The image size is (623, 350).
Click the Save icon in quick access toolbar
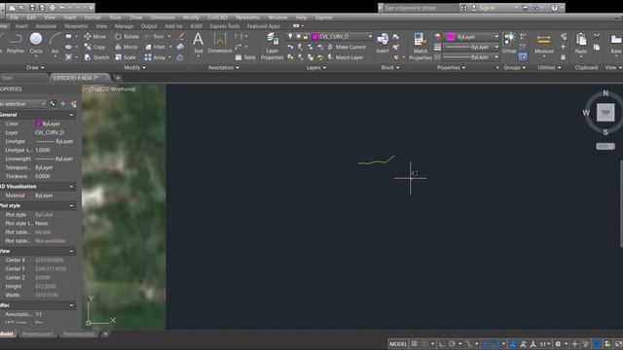[x=32, y=8]
